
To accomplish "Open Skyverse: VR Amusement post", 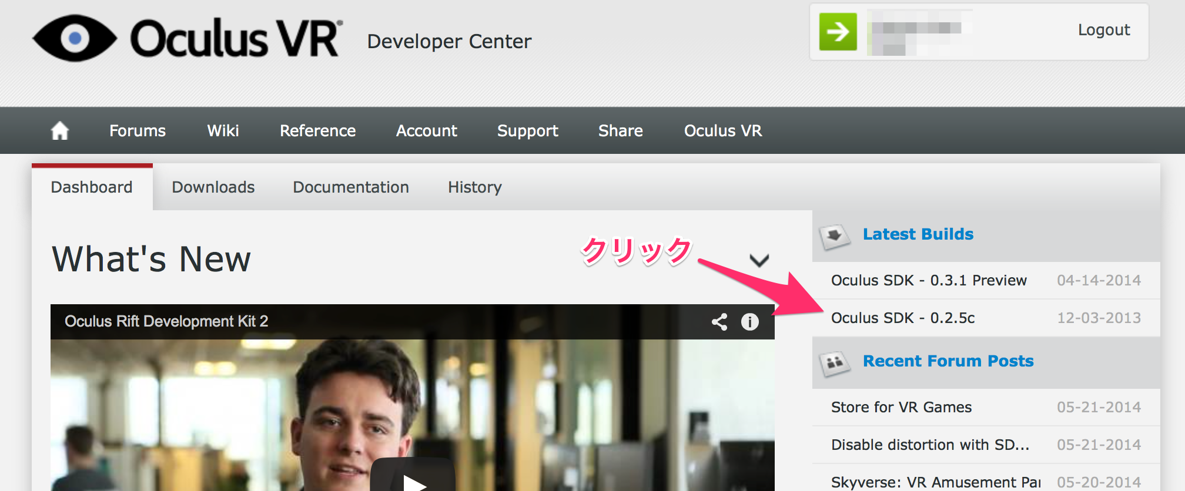I will click(x=936, y=482).
